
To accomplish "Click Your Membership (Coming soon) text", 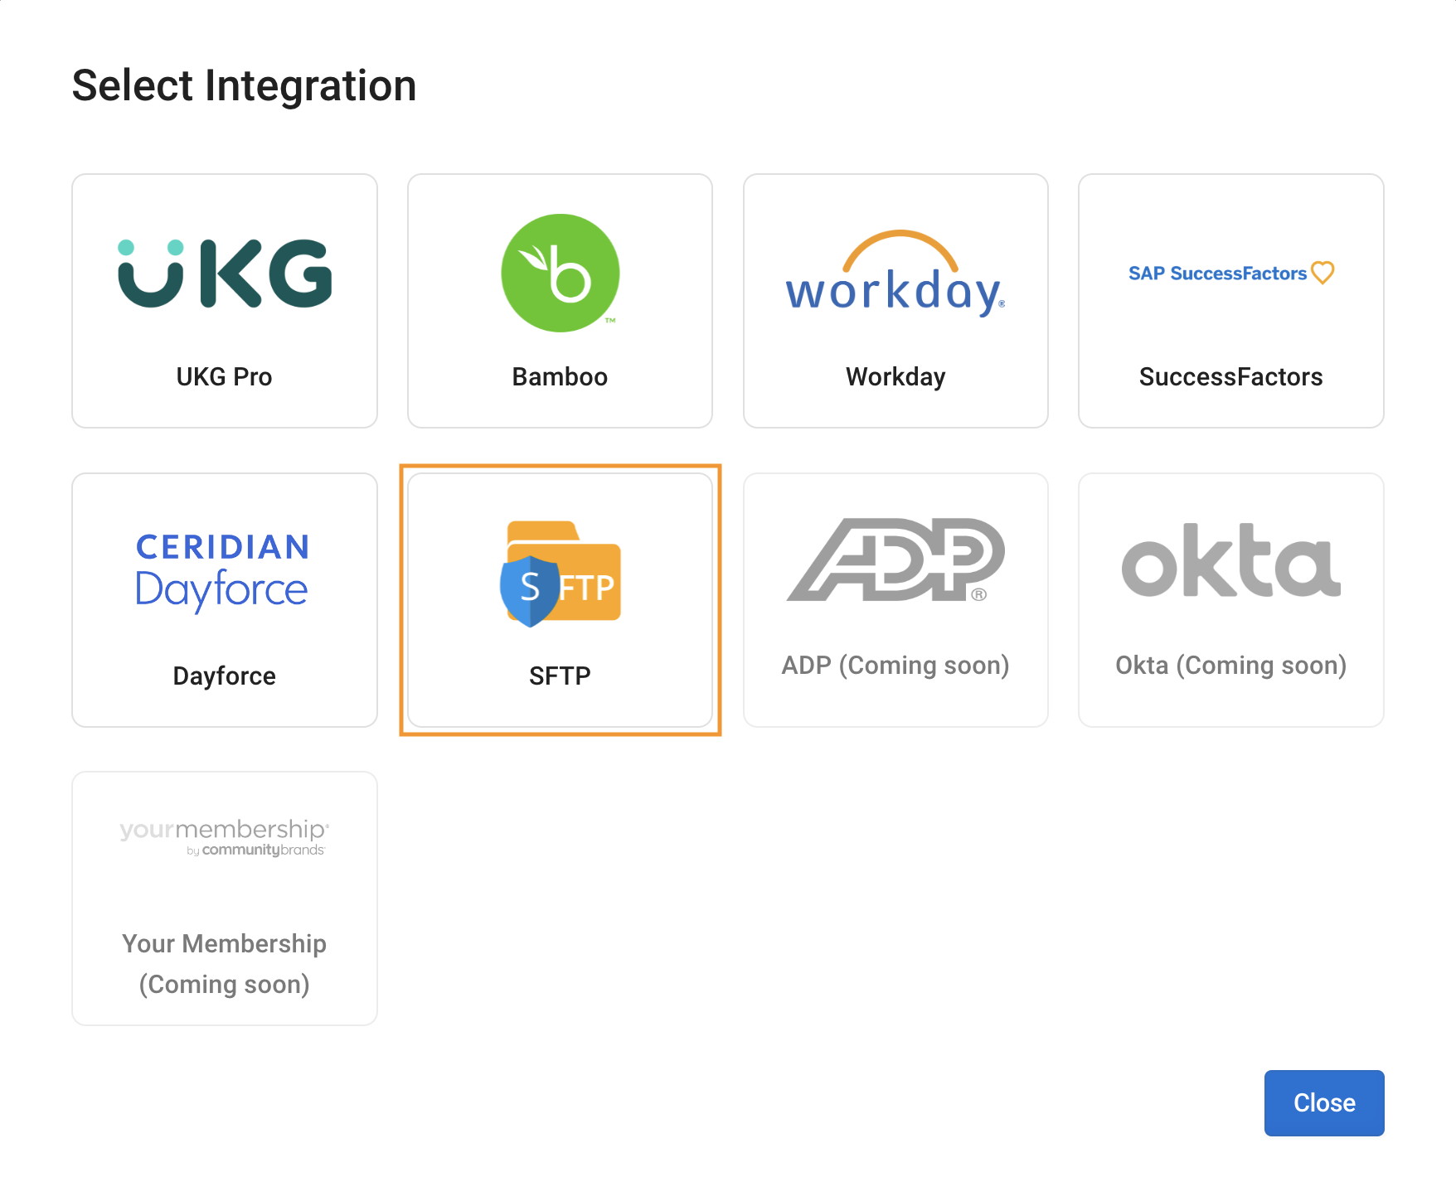I will (x=225, y=964).
